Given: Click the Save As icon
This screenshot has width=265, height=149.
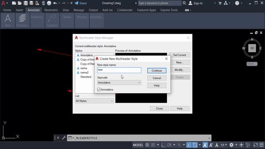Looking at the screenshot, I should [x=31, y=3].
